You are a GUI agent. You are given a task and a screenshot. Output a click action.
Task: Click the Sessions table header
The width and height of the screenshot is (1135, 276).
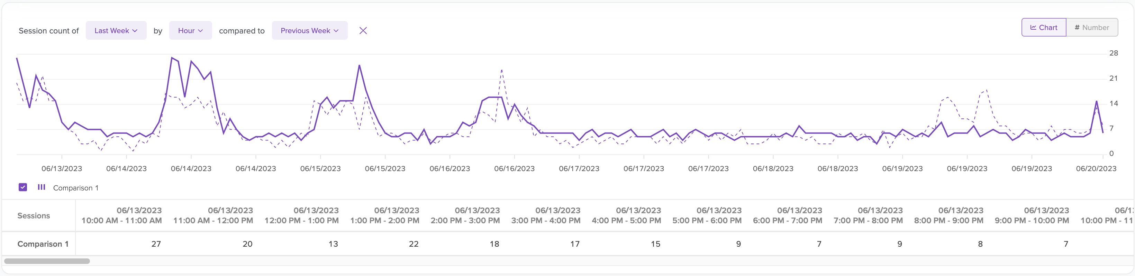34,216
